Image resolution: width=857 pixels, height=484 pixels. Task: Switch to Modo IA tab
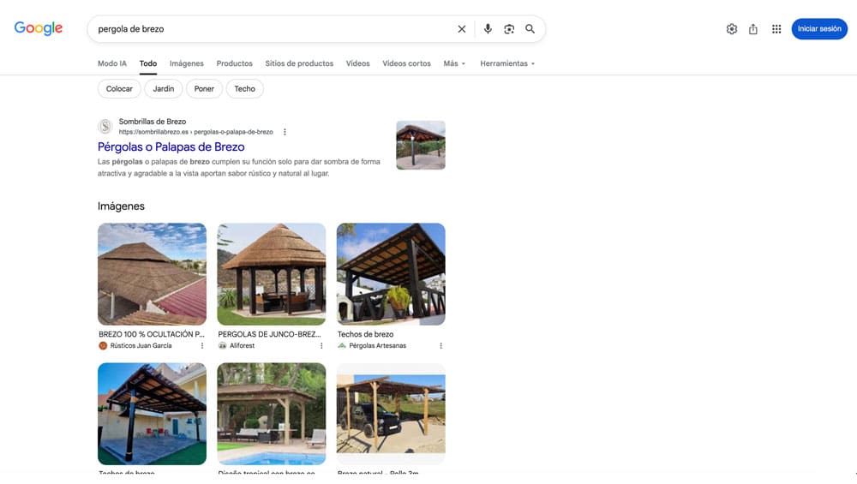(x=112, y=63)
